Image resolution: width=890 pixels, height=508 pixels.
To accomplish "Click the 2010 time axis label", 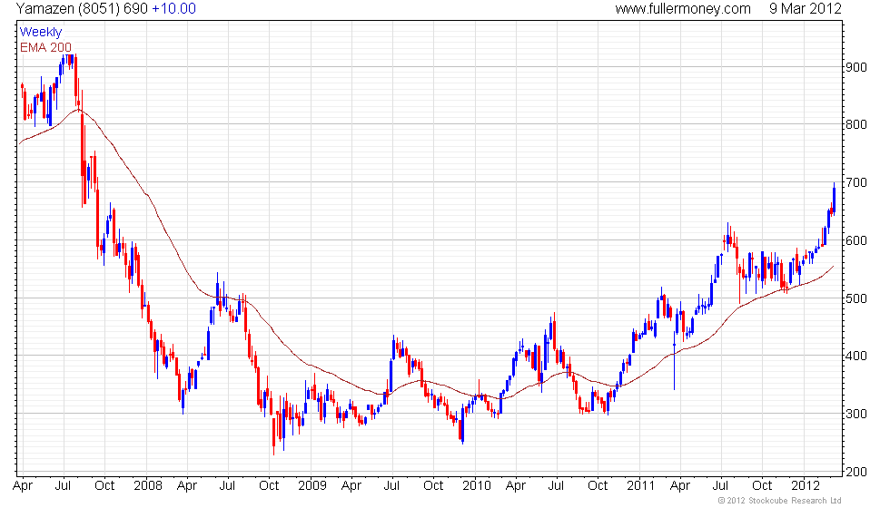I will (476, 485).
